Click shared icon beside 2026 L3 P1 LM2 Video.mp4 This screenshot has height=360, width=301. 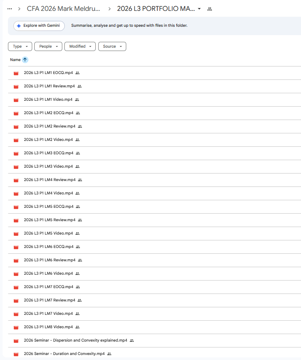(x=77, y=140)
